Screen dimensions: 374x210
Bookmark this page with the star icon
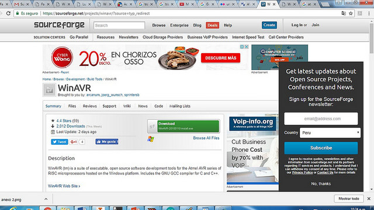click(351, 13)
